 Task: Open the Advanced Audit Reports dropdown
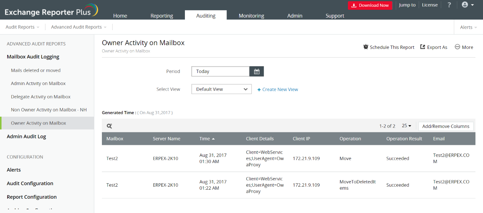(x=78, y=27)
